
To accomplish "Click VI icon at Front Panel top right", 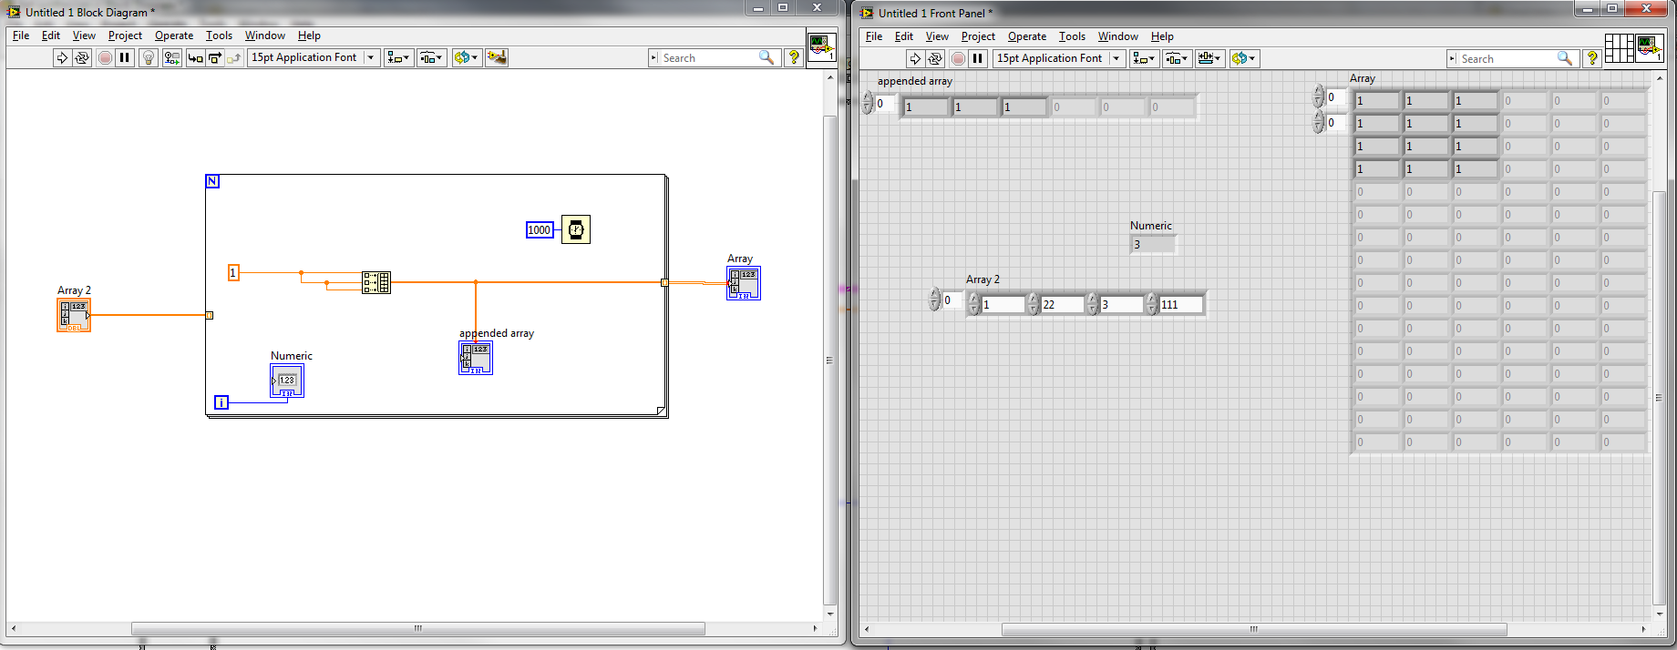I will point(1650,48).
